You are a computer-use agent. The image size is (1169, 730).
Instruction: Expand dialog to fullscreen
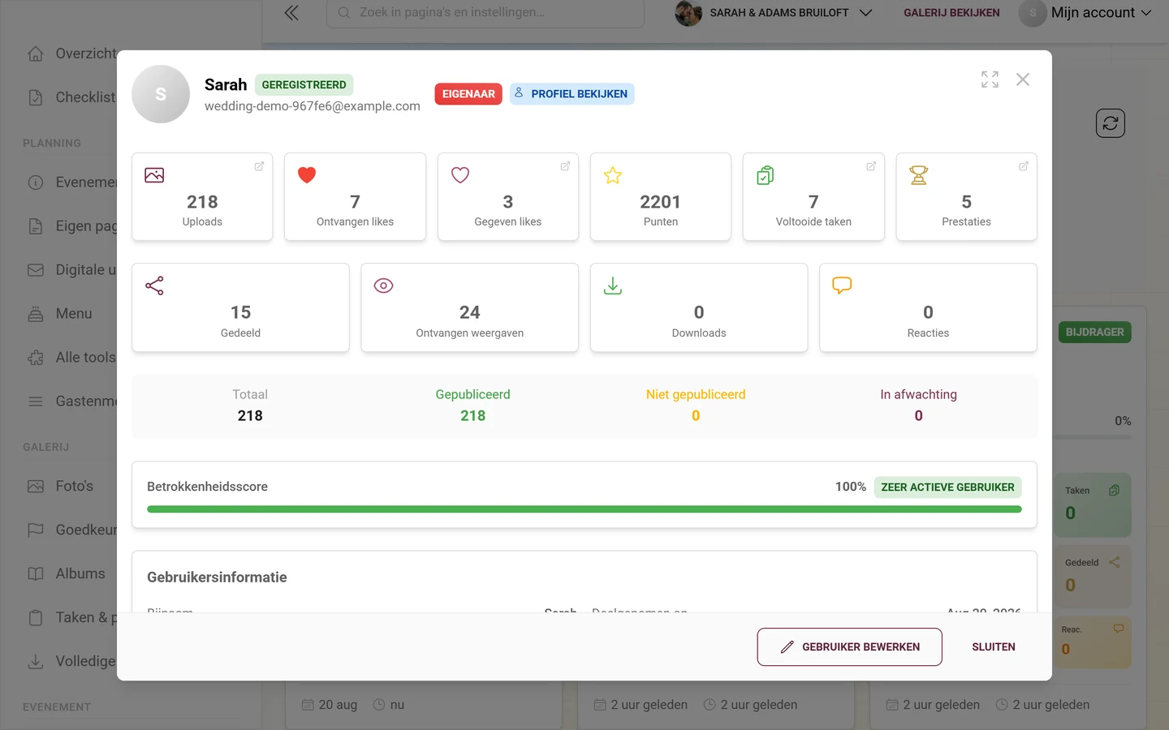(990, 79)
